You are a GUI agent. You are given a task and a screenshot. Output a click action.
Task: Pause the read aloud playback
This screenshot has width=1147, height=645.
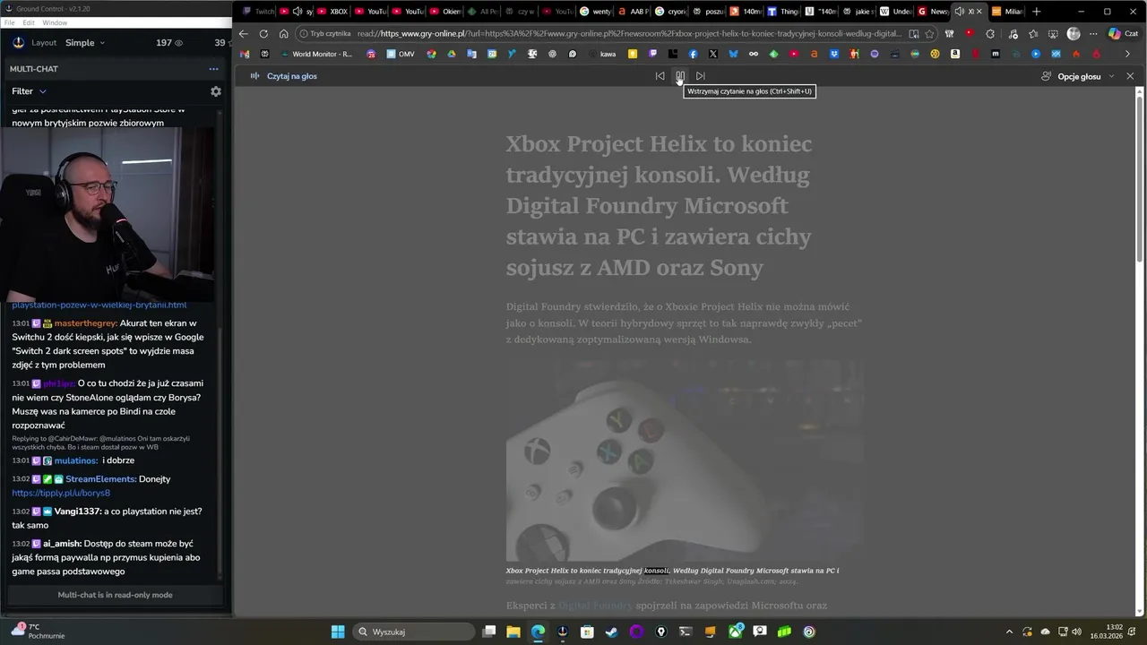point(680,76)
